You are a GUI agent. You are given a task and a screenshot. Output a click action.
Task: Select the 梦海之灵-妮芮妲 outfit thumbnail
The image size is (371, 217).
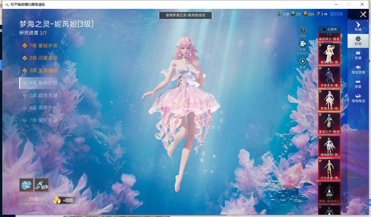pyautogui.click(x=329, y=100)
